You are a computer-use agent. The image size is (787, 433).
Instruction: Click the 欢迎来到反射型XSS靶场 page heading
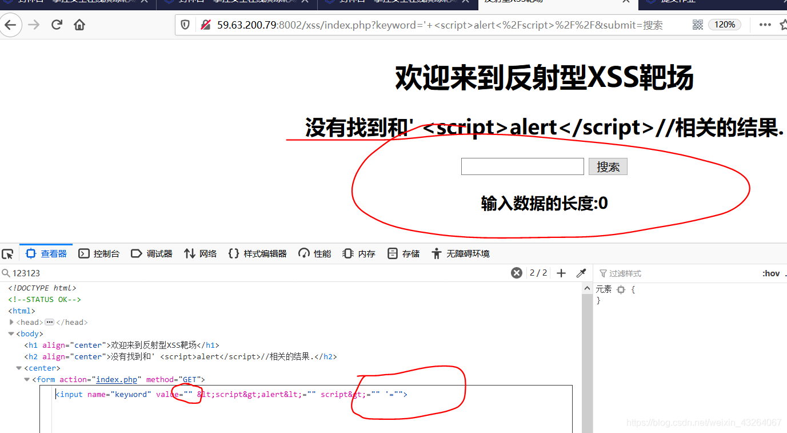(x=544, y=77)
